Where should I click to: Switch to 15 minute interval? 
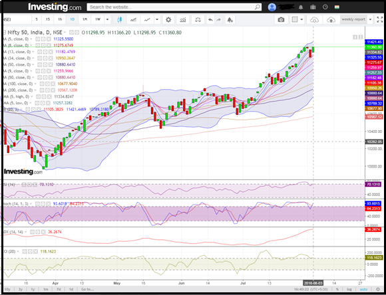click(x=48, y=19)
